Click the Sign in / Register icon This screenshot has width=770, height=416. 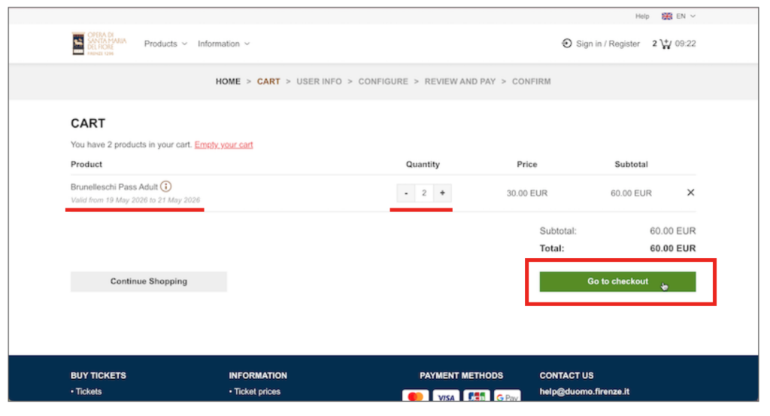566,44
